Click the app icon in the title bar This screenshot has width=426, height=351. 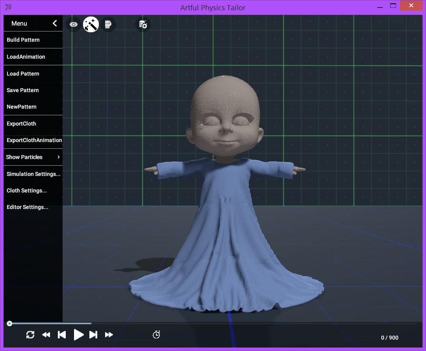[x=8, y=7]
